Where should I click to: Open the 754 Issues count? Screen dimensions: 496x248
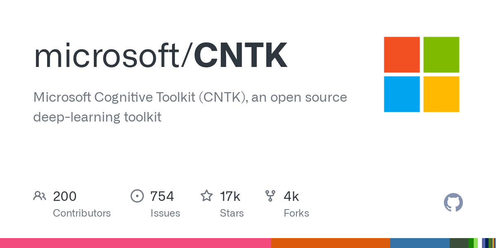[x=162, y=196]
